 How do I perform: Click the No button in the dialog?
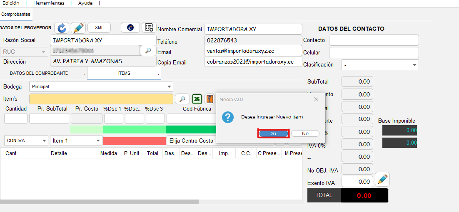click(x=305, y=133)
